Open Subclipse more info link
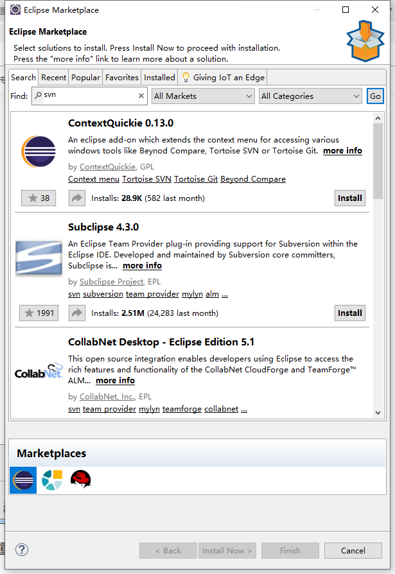The image size is (395, 574). click(x=142, y=266)
